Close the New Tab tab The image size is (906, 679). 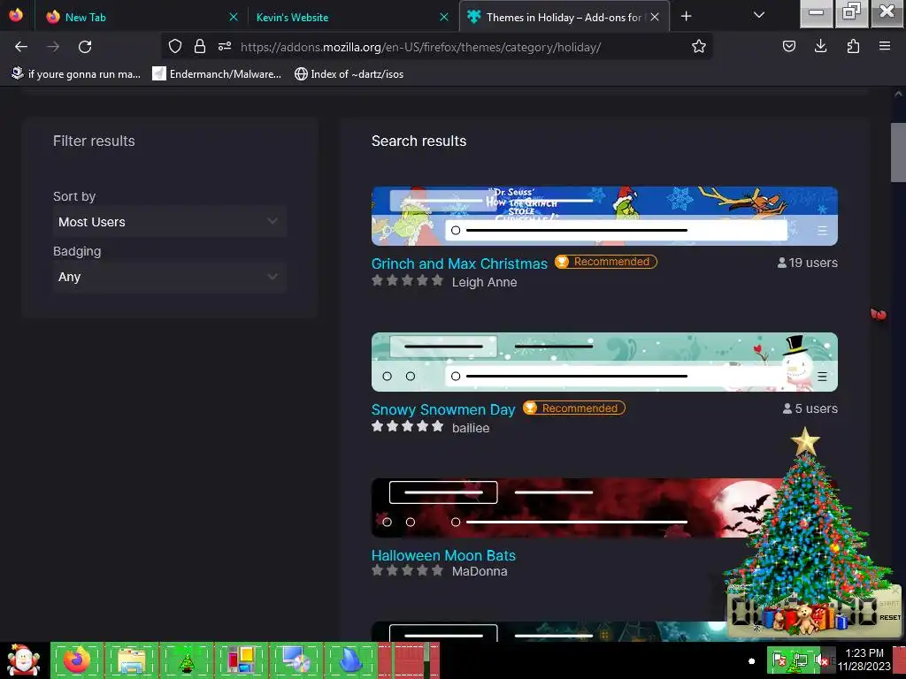(x=234, y=18)
